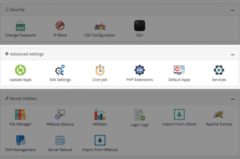Open the AWStats chart icon
Image resolution: width=240 pixels, height=159 pixels.
tap(100, 114)
